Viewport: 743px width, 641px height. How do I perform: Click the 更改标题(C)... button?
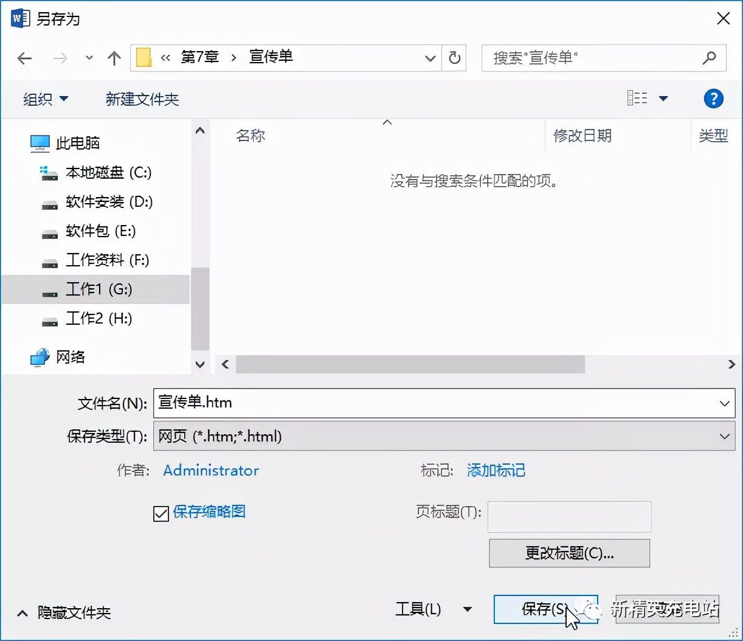570,553
